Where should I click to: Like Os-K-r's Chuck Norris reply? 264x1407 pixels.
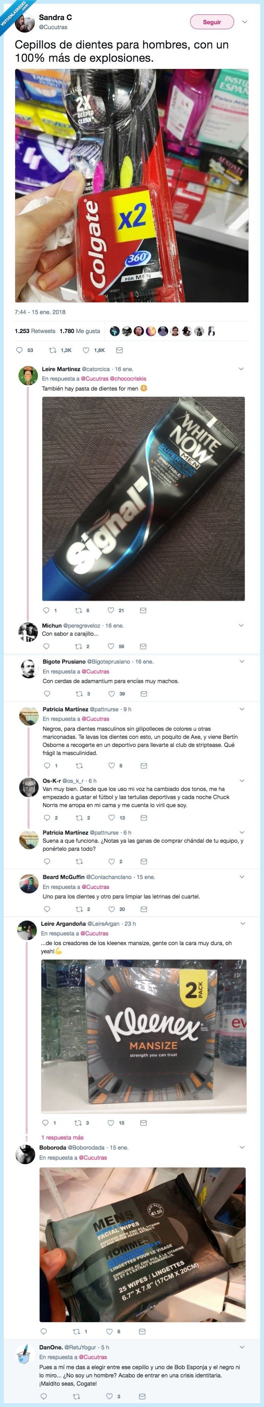click(x=111, y=818)
